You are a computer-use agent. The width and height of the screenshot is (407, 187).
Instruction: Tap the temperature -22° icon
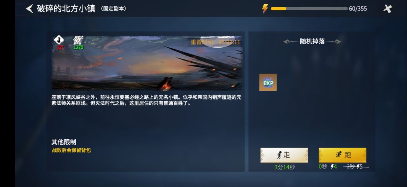click(x=59, y=40)
